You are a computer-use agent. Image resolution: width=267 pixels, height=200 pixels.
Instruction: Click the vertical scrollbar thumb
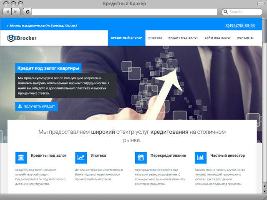[x=264, y=31]
